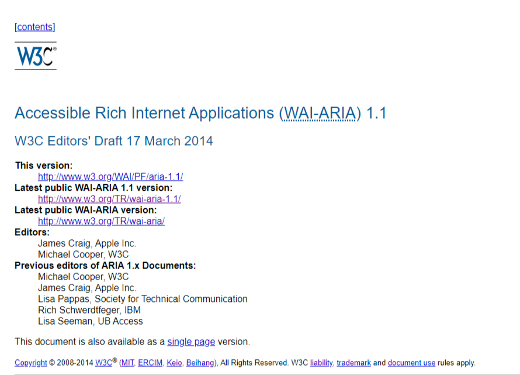Open the liability link
The image size is (520, 375).
pos(321,363)
